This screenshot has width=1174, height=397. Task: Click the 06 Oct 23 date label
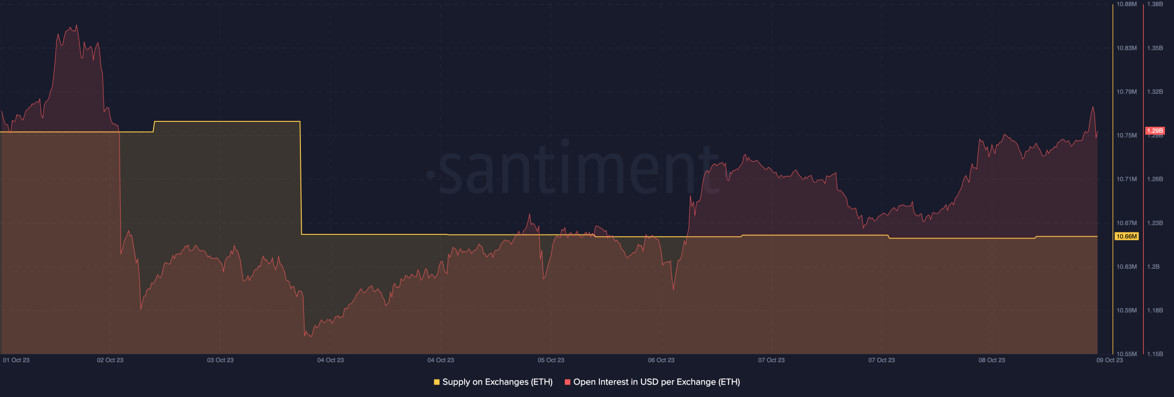coord(661,360)
